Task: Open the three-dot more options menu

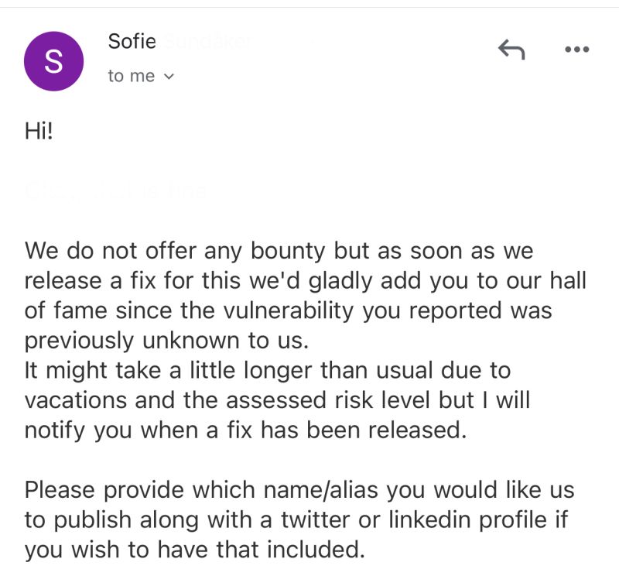Action: tap(576, 50)
